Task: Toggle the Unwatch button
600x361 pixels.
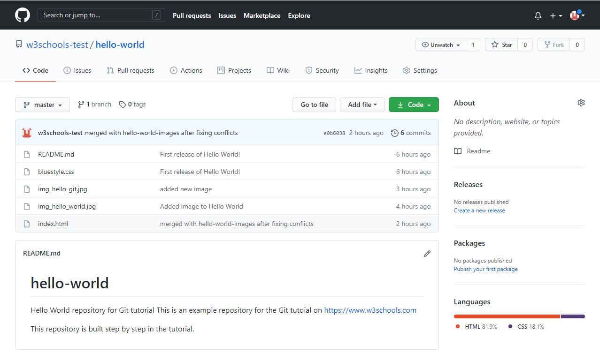Action: (441, 45)
